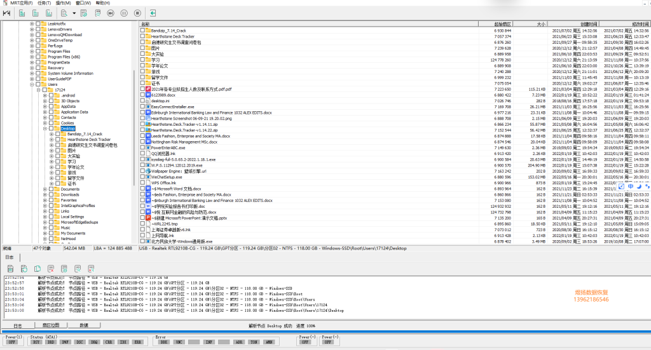Viewport: 651px width, 350px height.
Task: Collapse the Users tree node
Action: click(x=32, y=84)
